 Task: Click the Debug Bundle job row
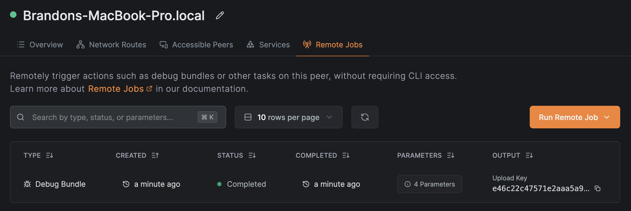[60, 184]
